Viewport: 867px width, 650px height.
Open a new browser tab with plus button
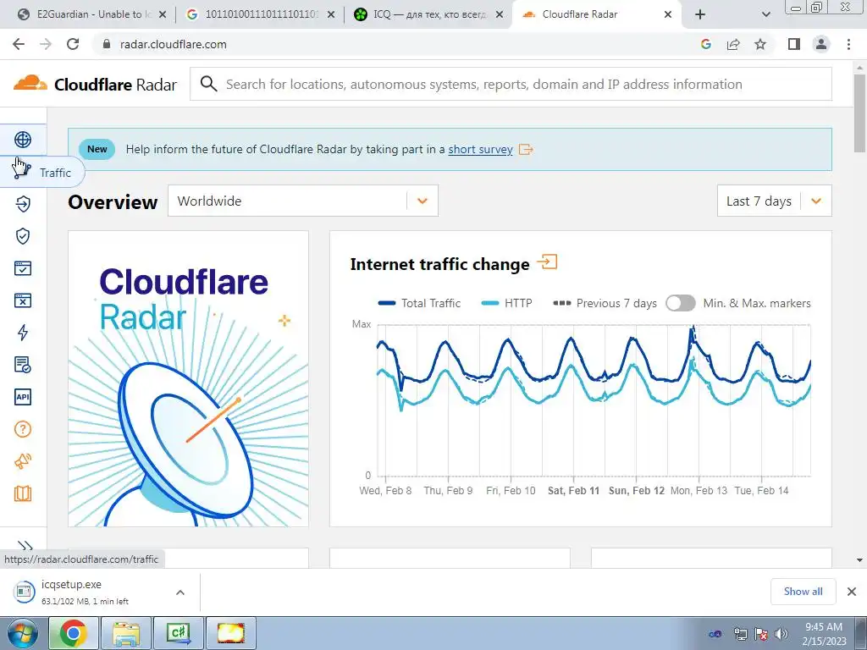tap(700, 15)
